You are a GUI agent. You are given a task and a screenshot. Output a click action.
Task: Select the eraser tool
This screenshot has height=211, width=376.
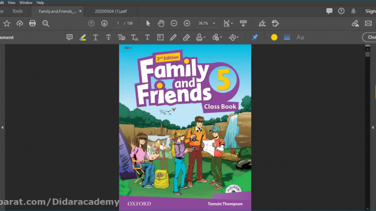pos(186,37)
